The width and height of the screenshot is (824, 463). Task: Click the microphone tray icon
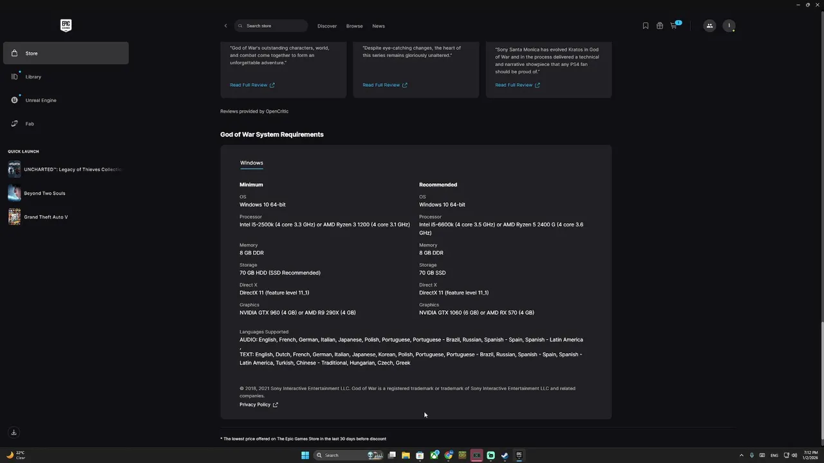point(752,455)
